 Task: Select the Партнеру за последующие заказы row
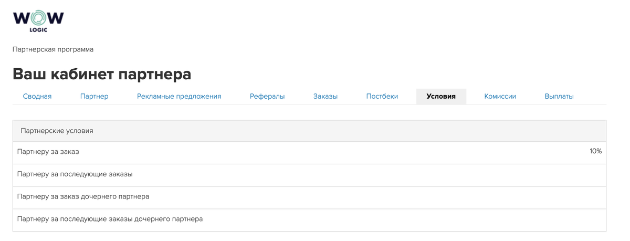point(310,174)
